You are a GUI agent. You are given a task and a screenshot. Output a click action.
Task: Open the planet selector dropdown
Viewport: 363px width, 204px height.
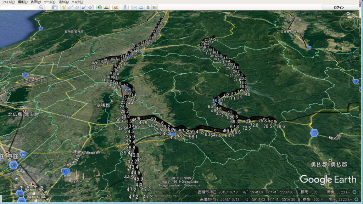[116, 7]
